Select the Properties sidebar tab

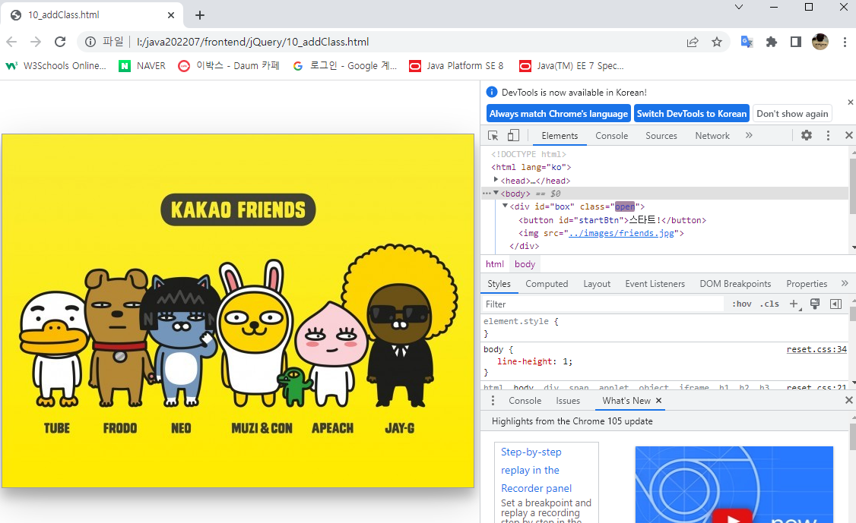point(807,284)
